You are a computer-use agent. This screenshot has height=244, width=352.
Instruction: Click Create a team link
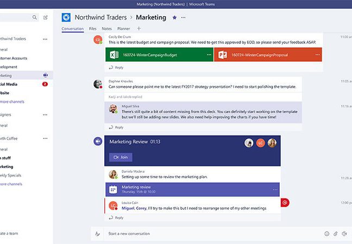[9, 234]
